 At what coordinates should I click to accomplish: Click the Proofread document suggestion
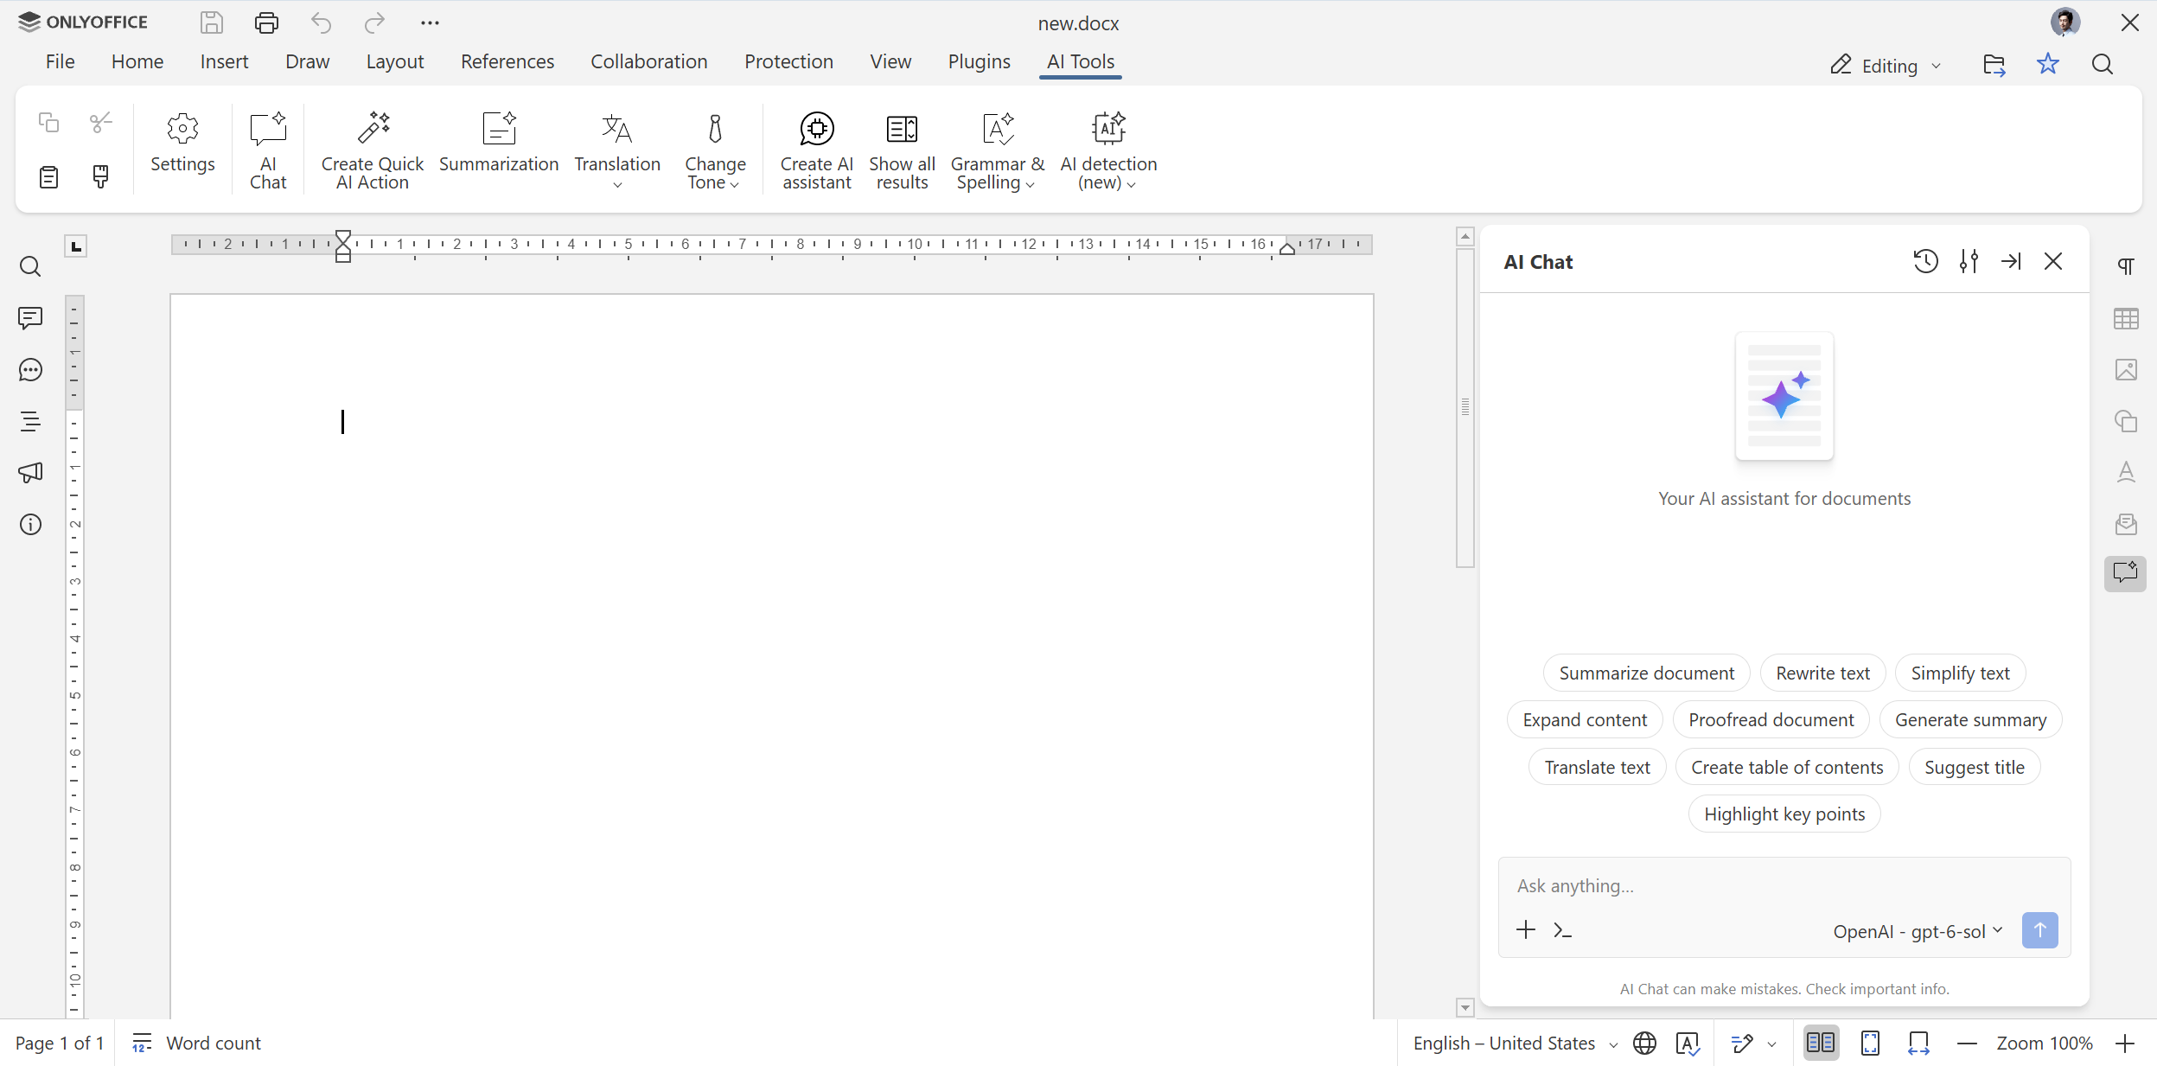tap(1771, 719)
